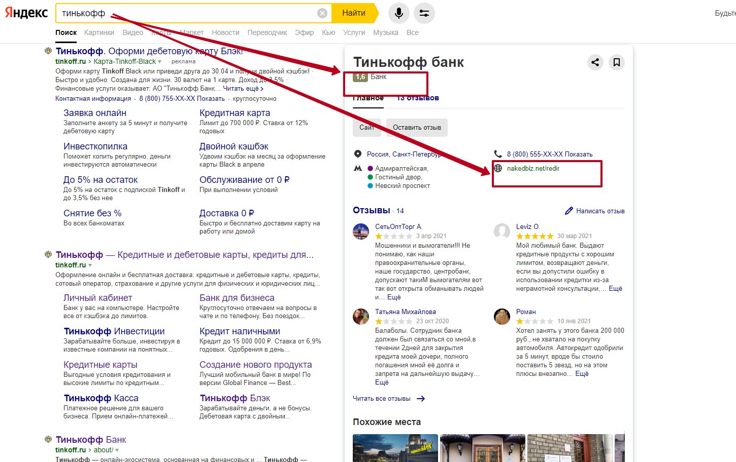Viewport: 736px width, 462px height.
Task: Switch to Видео tab
Action: click(132, 32)
